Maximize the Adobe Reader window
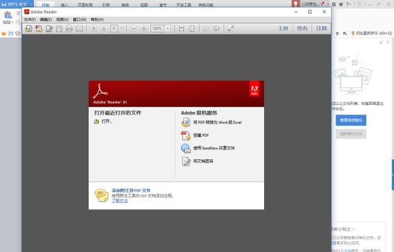Screen dimensions: 394x252 tap(310, 12)
